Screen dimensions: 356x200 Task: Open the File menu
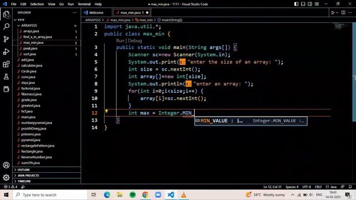[x=13, y=4]
